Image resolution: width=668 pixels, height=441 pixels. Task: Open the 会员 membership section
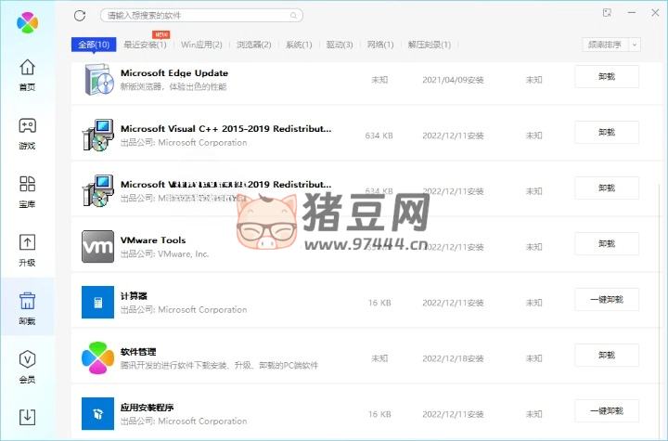(x=27, y=367)
